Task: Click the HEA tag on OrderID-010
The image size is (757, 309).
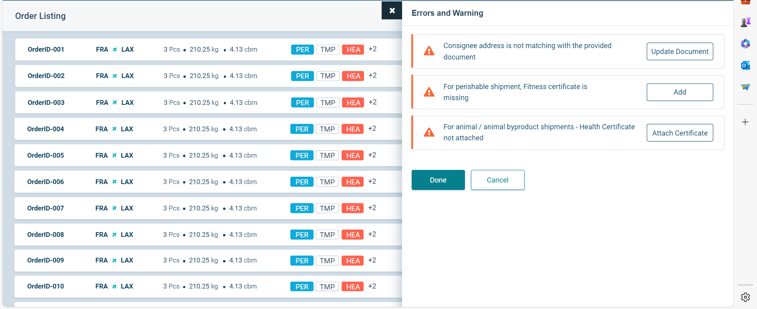Action: [x=353, y=287]
